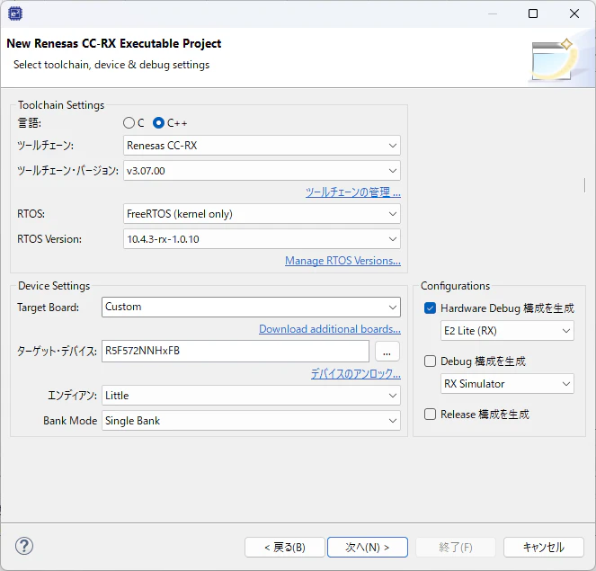This screenshot has width=596, height=571.
Task: Open the RTOS dropdown showing FreeRTOS (kernel only)
Action: pos(262,214)
